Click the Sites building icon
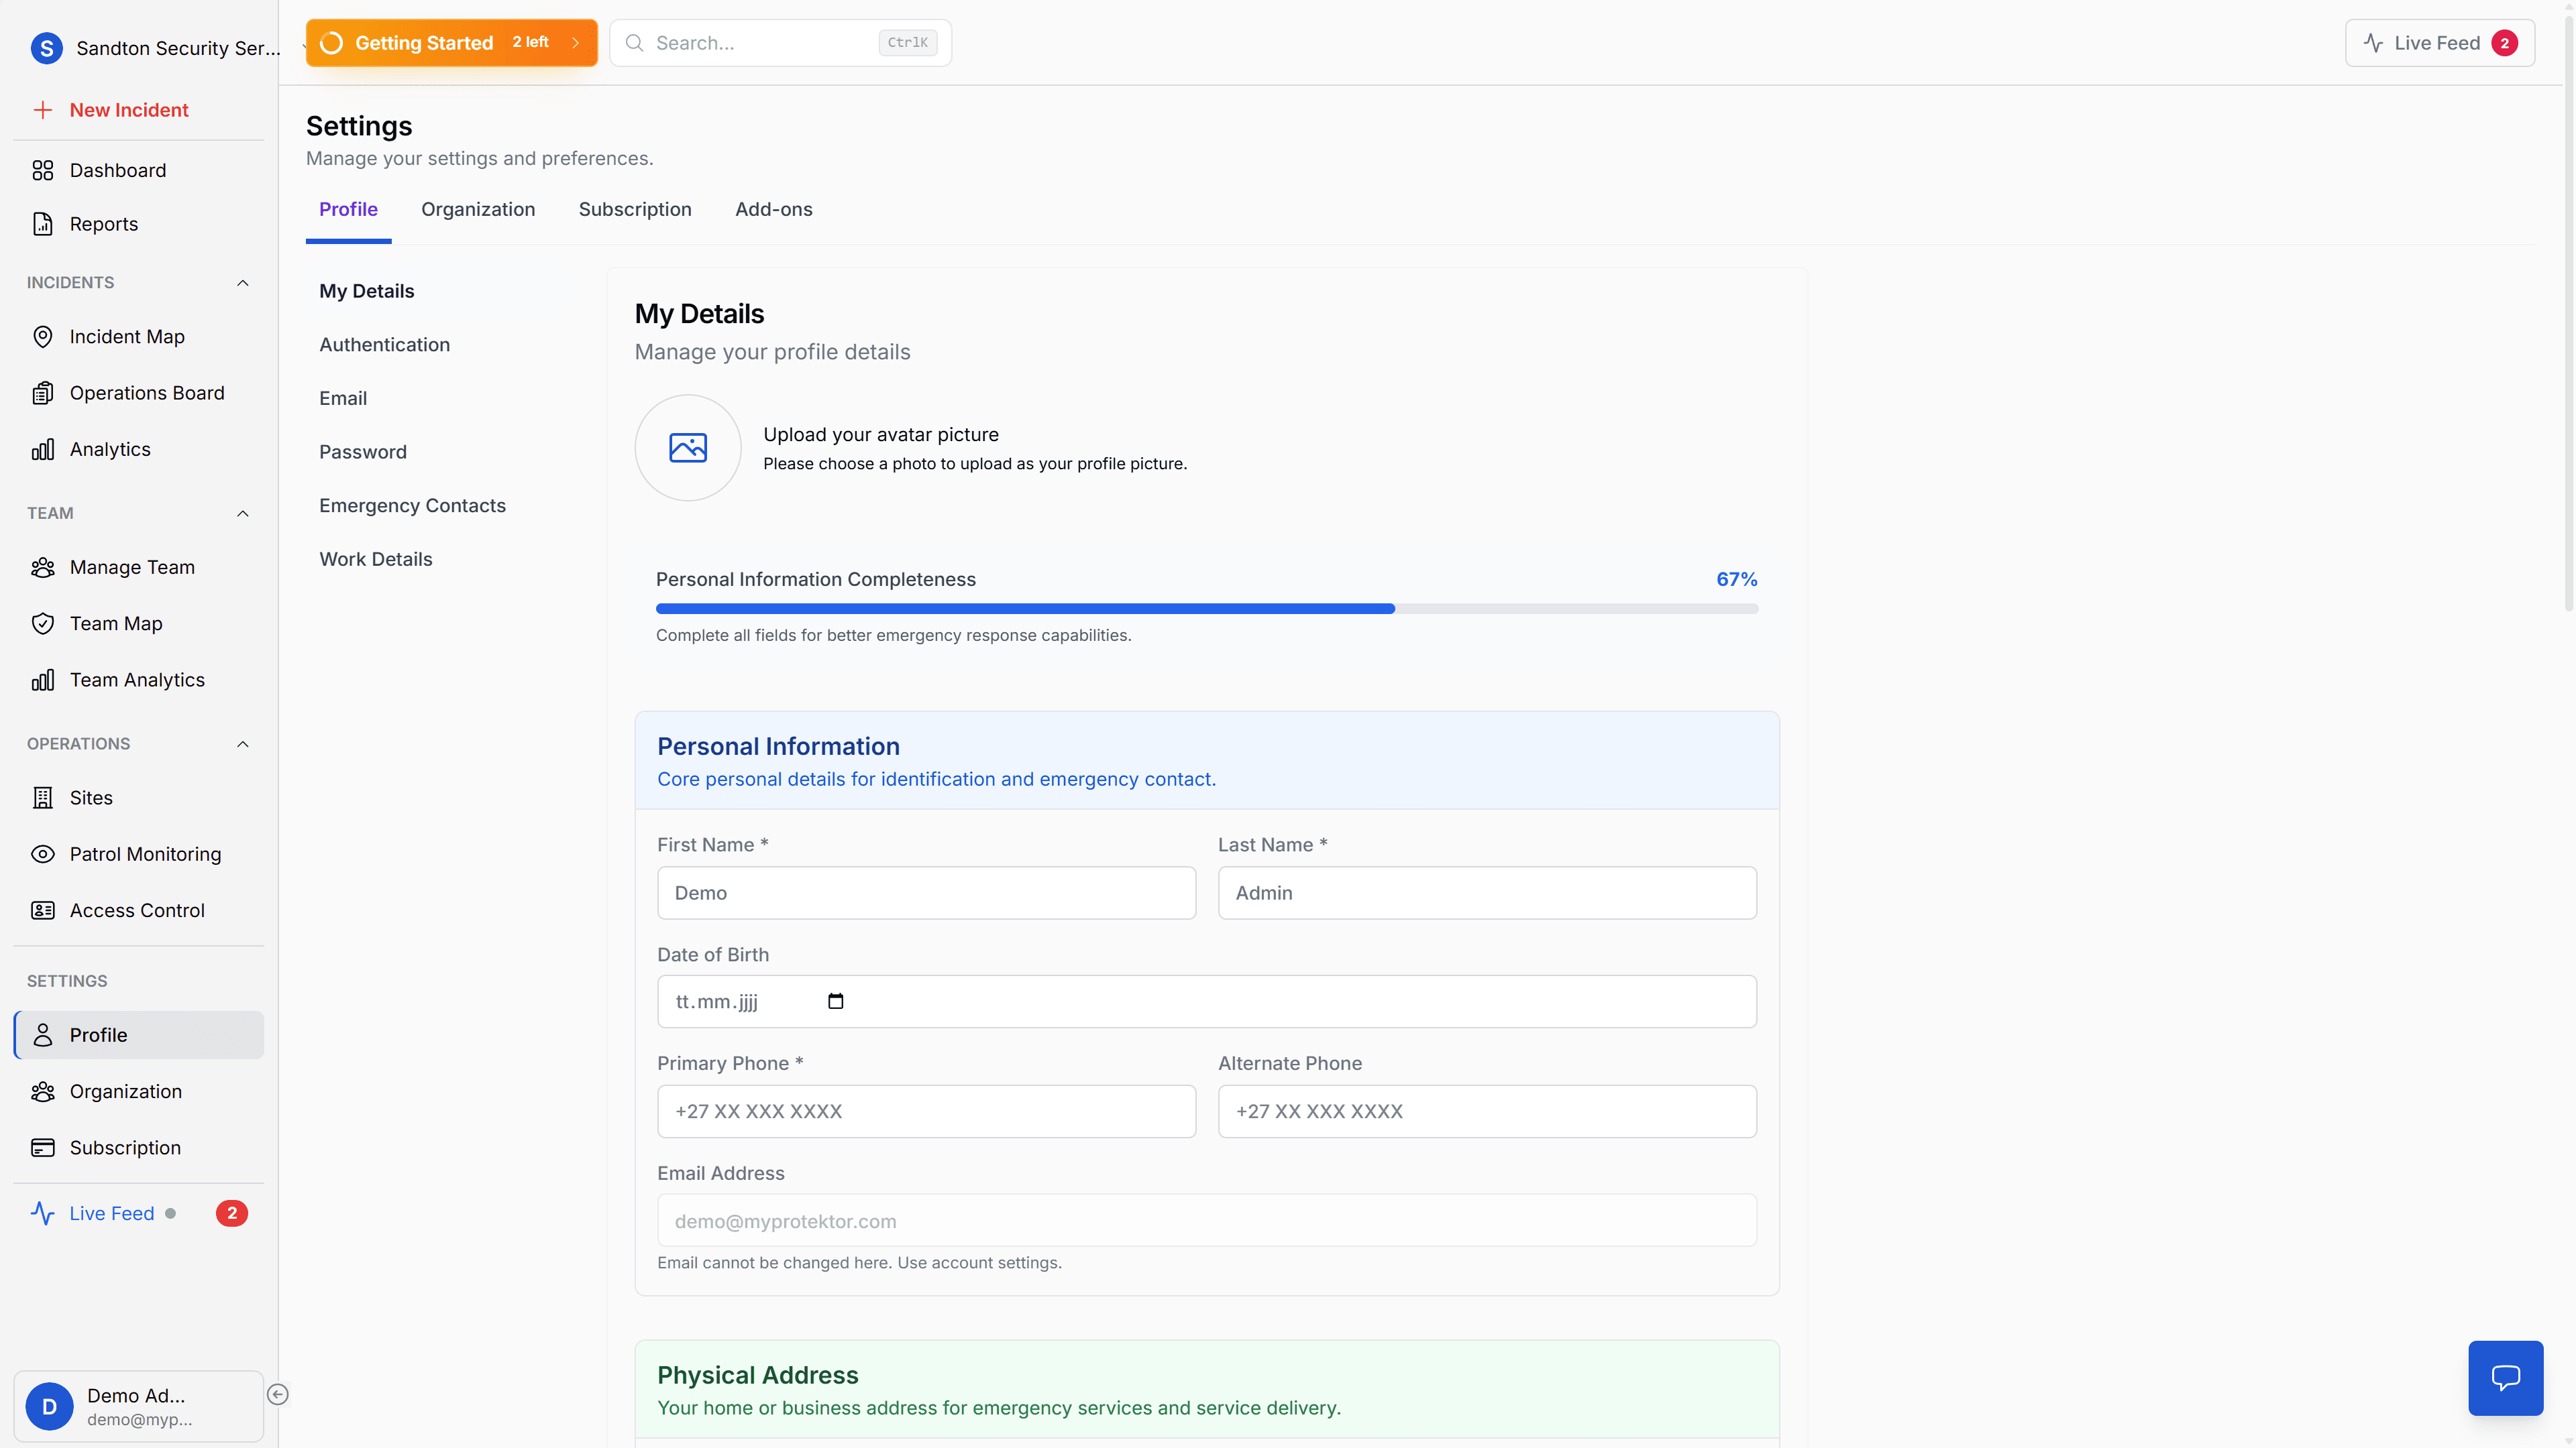2576x1448 pixels. pos(43,798)
